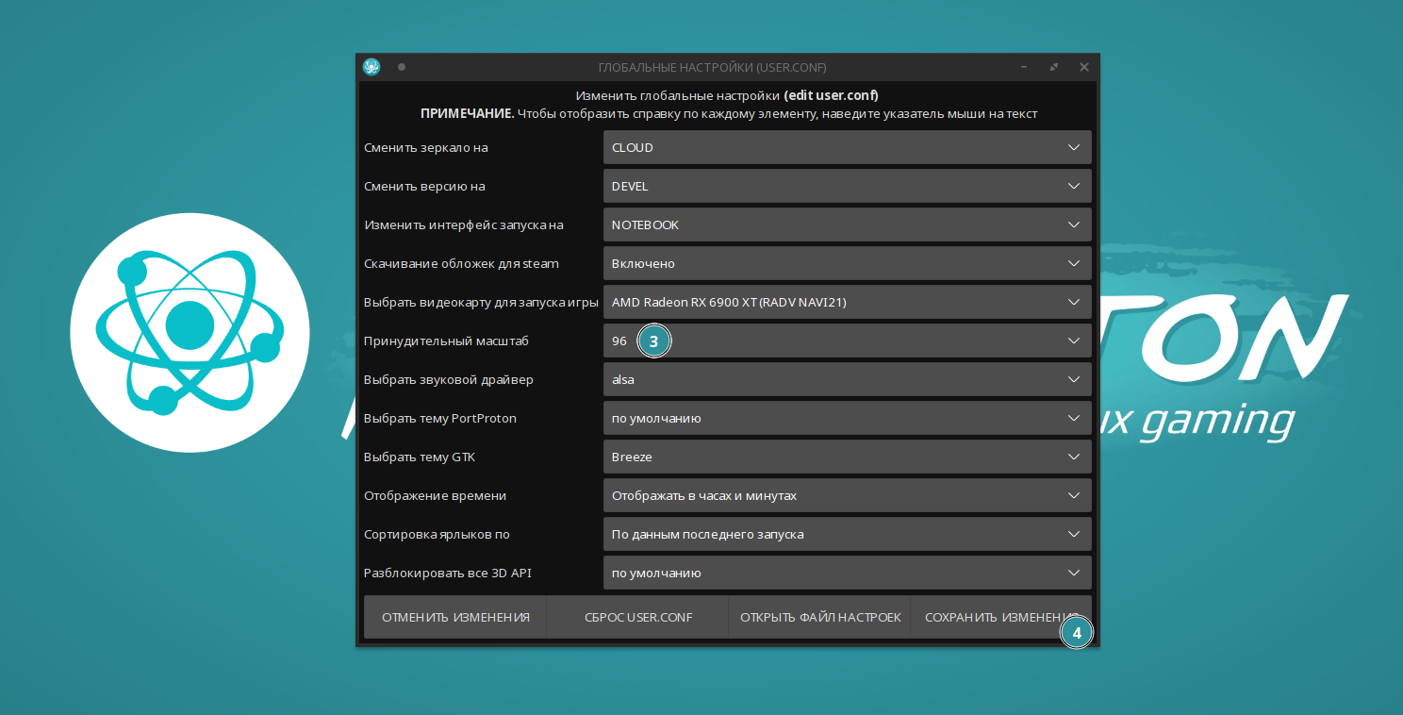Image resolution: width=1403 pixels, height=715 pixels.
Task: Click ОТКРЫТЬ ФАЙЛ НАСТРОЕК button
Action: pos(820,617)
